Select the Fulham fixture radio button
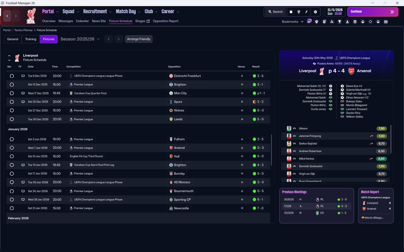Screen dimensions: 404x252 [12, 139]
